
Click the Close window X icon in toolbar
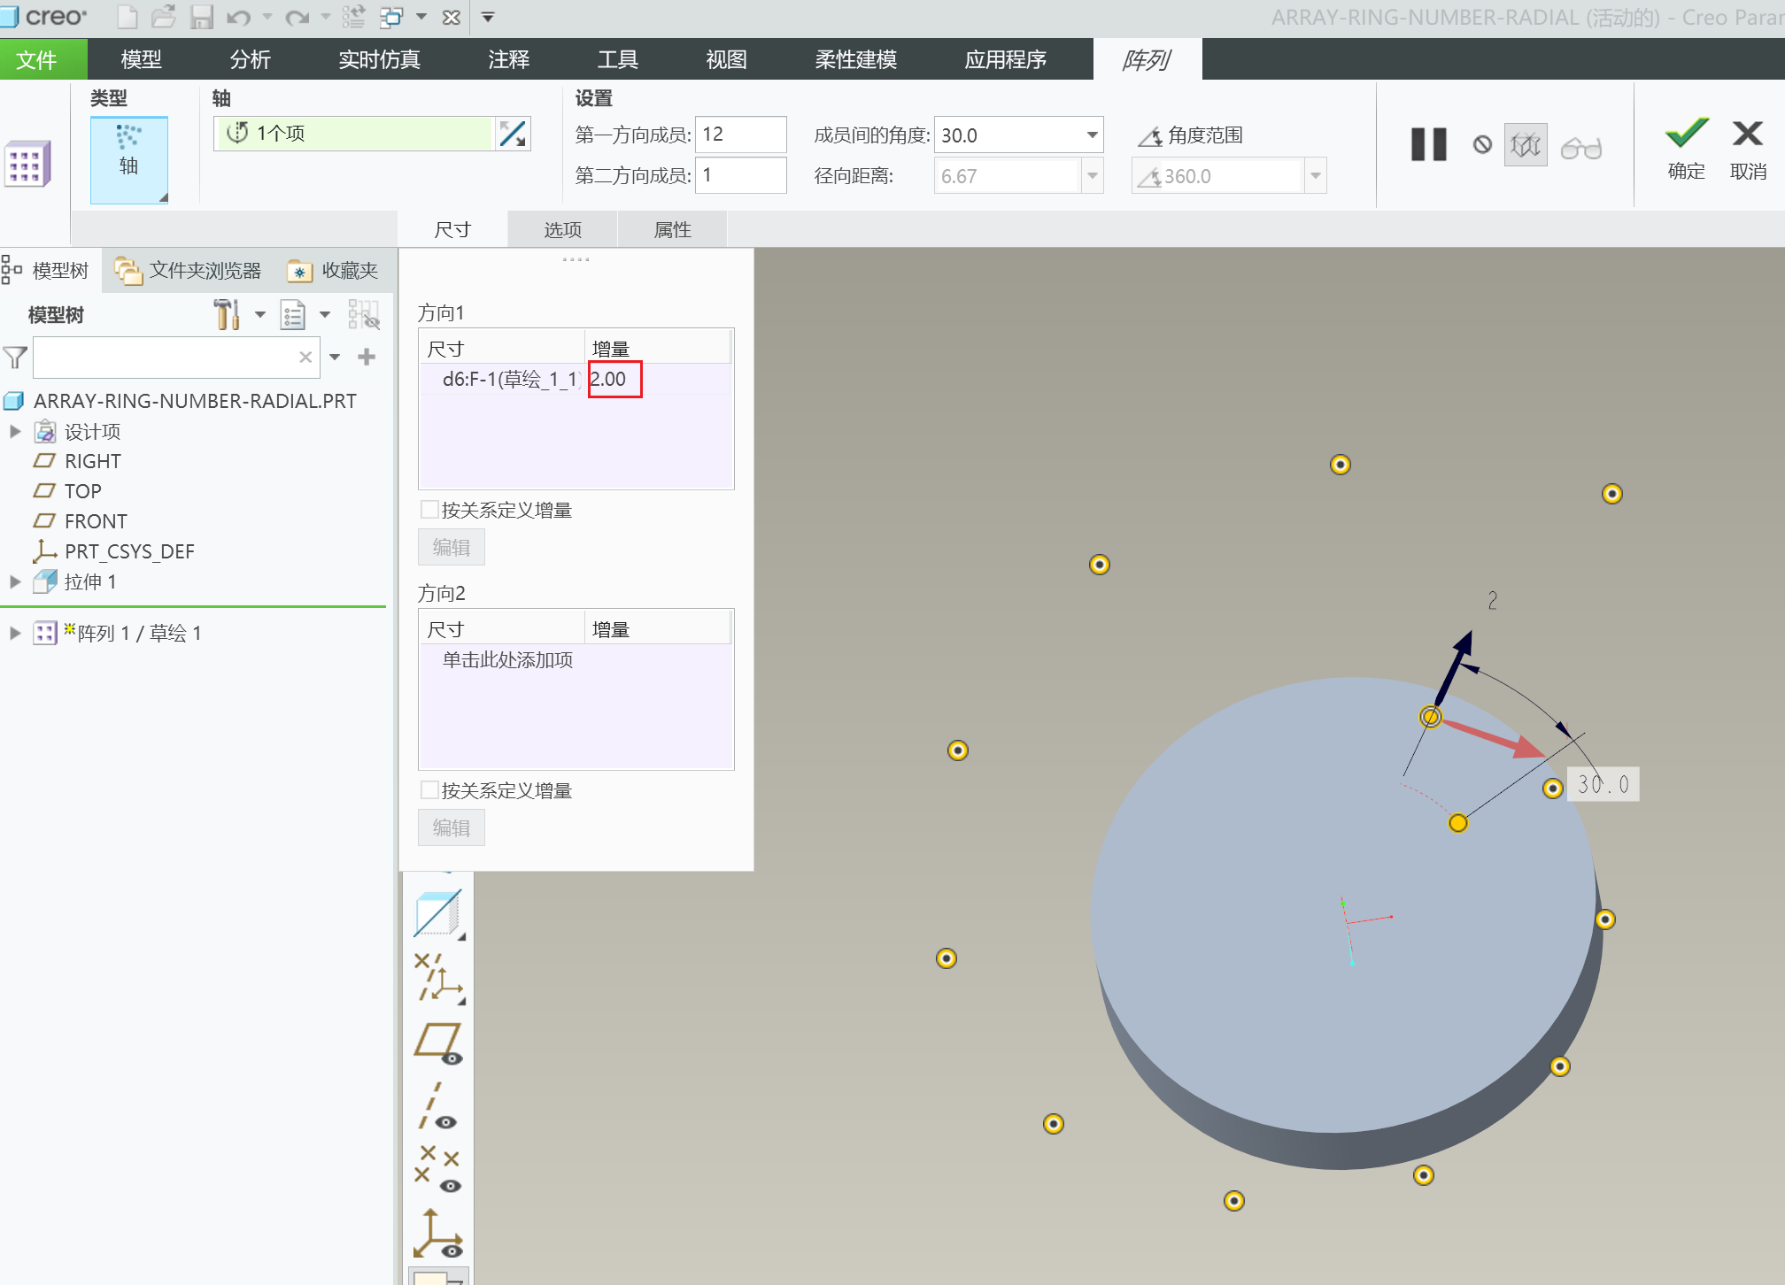[452, 17]
